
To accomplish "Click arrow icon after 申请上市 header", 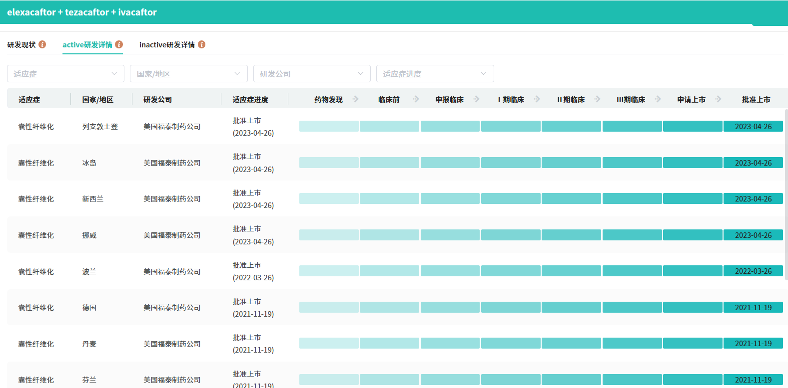I will click(x=718, y=99).
